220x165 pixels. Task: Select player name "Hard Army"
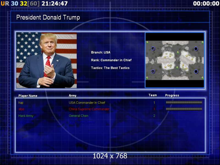[26, 116]
